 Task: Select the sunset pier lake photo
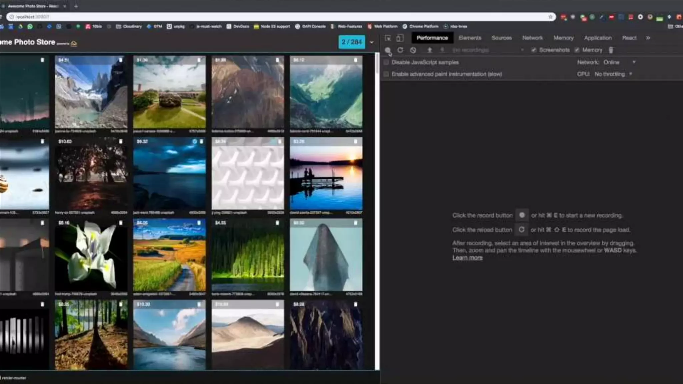tap(326, 173)
